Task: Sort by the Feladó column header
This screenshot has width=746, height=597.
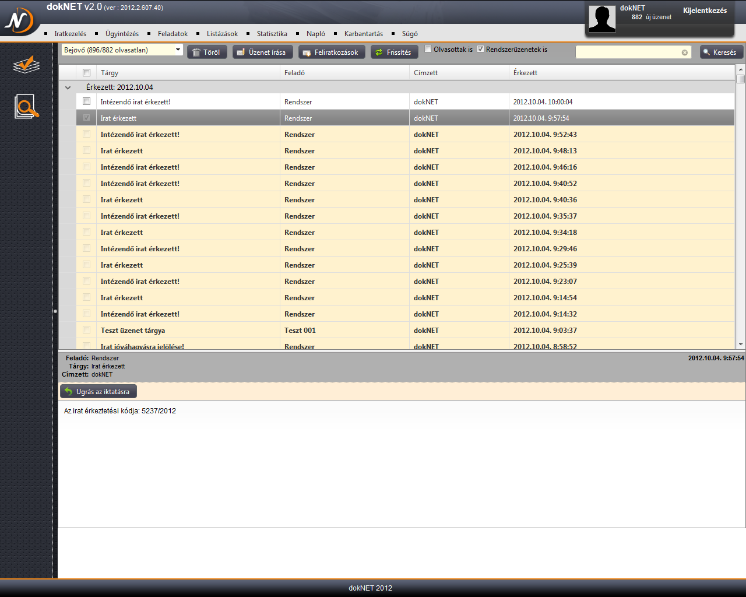Action: [x=345, y=73]
